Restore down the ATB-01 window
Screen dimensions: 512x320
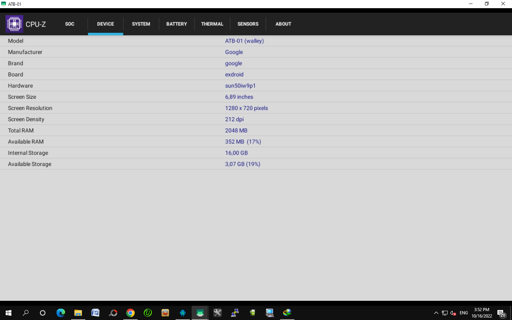coord(487,4)
